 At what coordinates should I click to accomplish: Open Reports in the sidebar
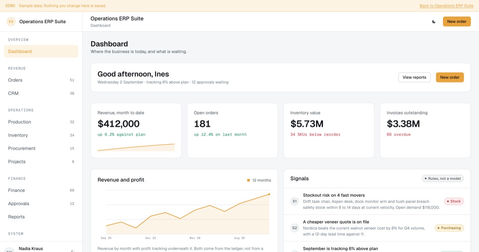(41, 217)
